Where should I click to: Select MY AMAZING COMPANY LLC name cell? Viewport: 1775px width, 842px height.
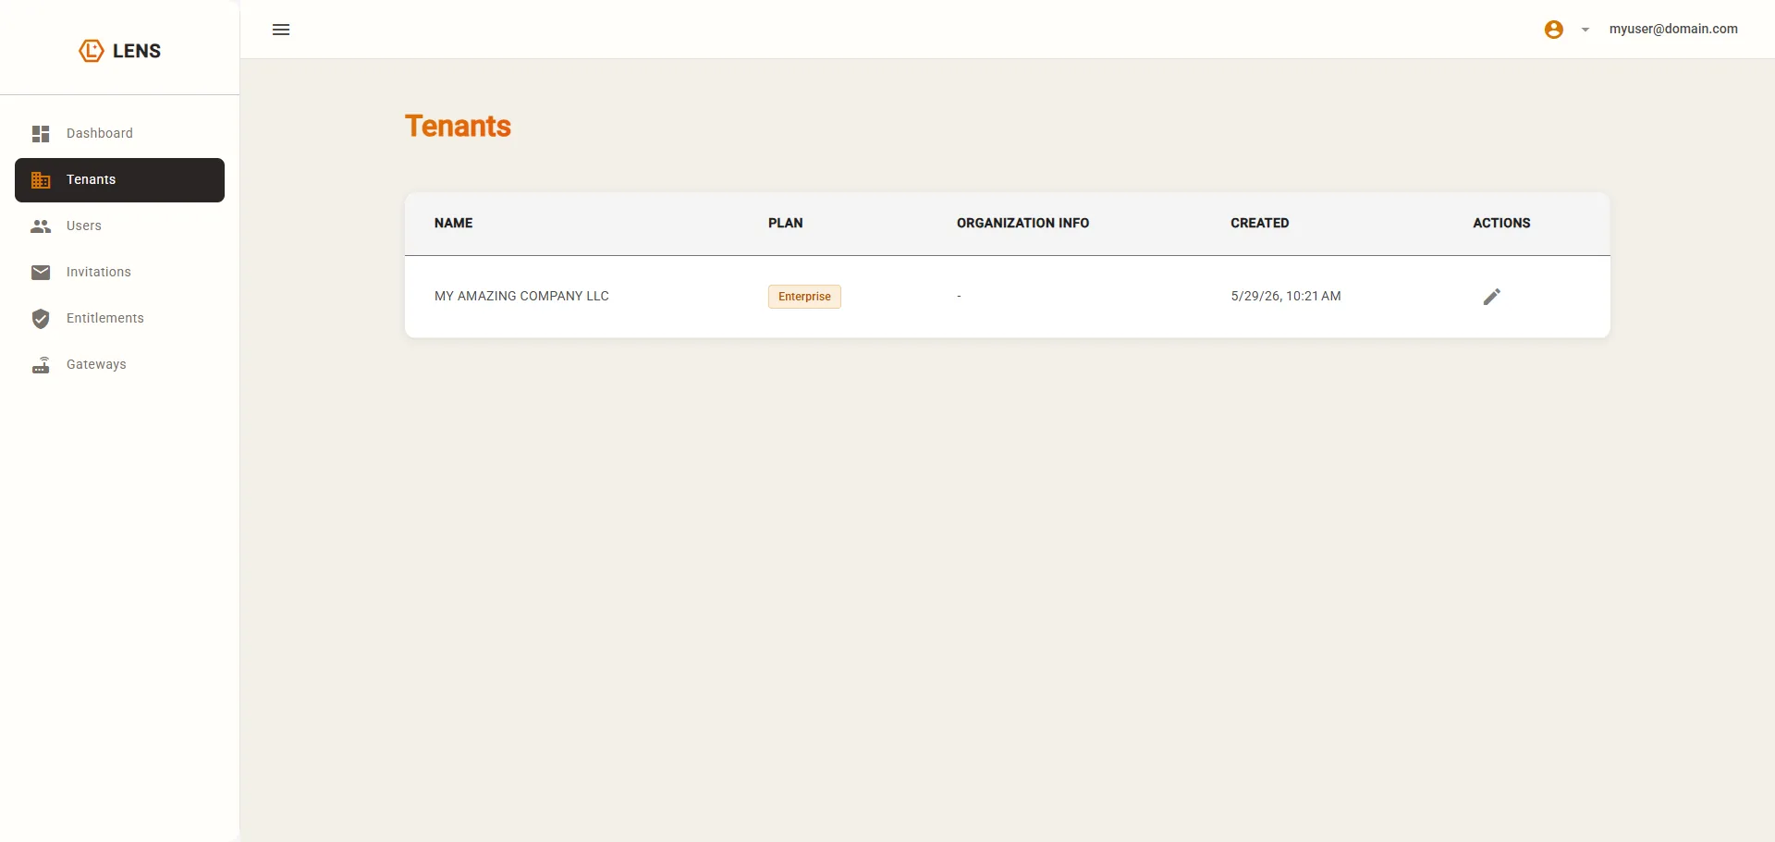(x=521, y=296)
